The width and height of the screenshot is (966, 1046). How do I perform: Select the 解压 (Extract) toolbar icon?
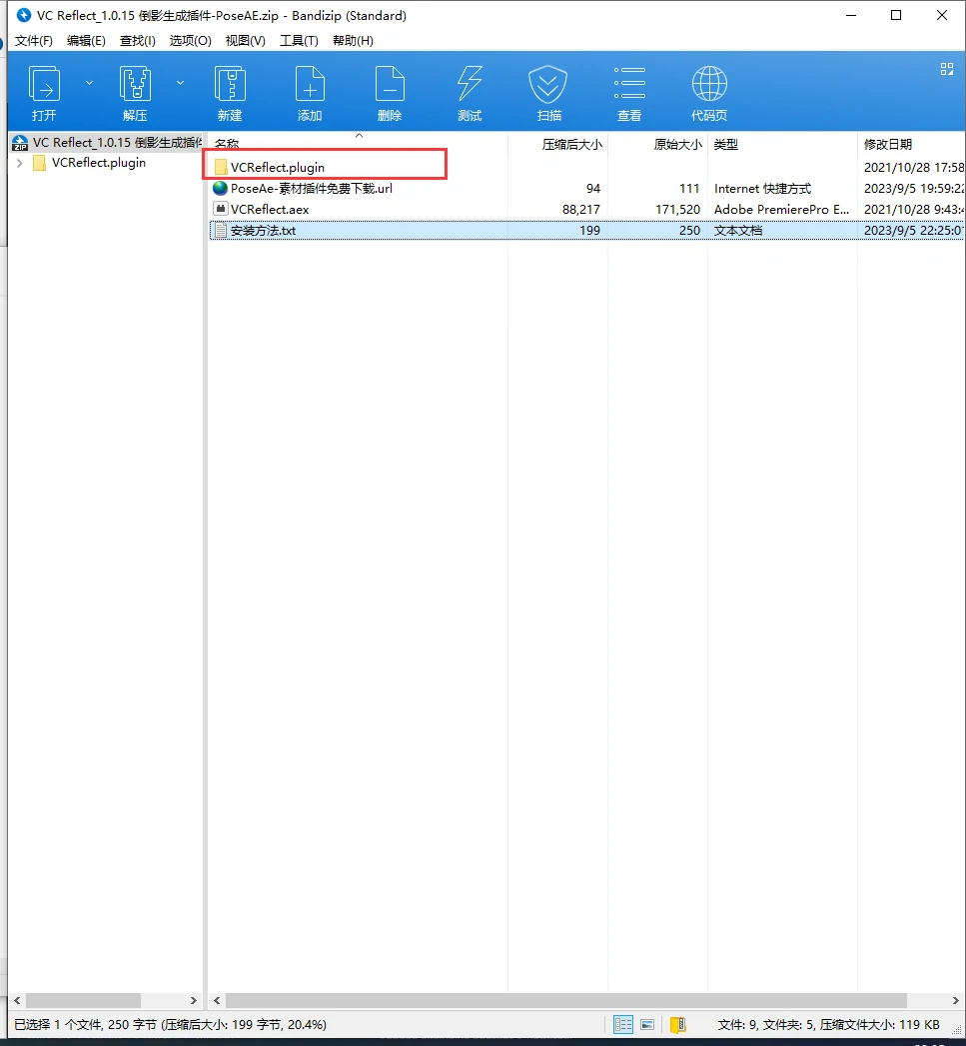point(135,90)
